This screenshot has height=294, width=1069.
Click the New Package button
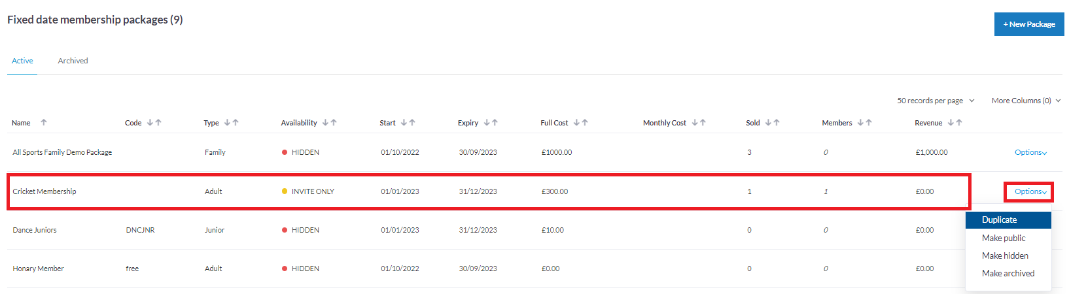pyautogui.click(x=1029, y=24)
